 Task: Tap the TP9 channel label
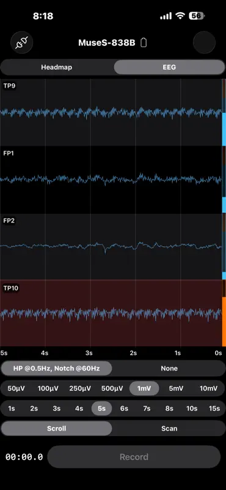[9, 86]
